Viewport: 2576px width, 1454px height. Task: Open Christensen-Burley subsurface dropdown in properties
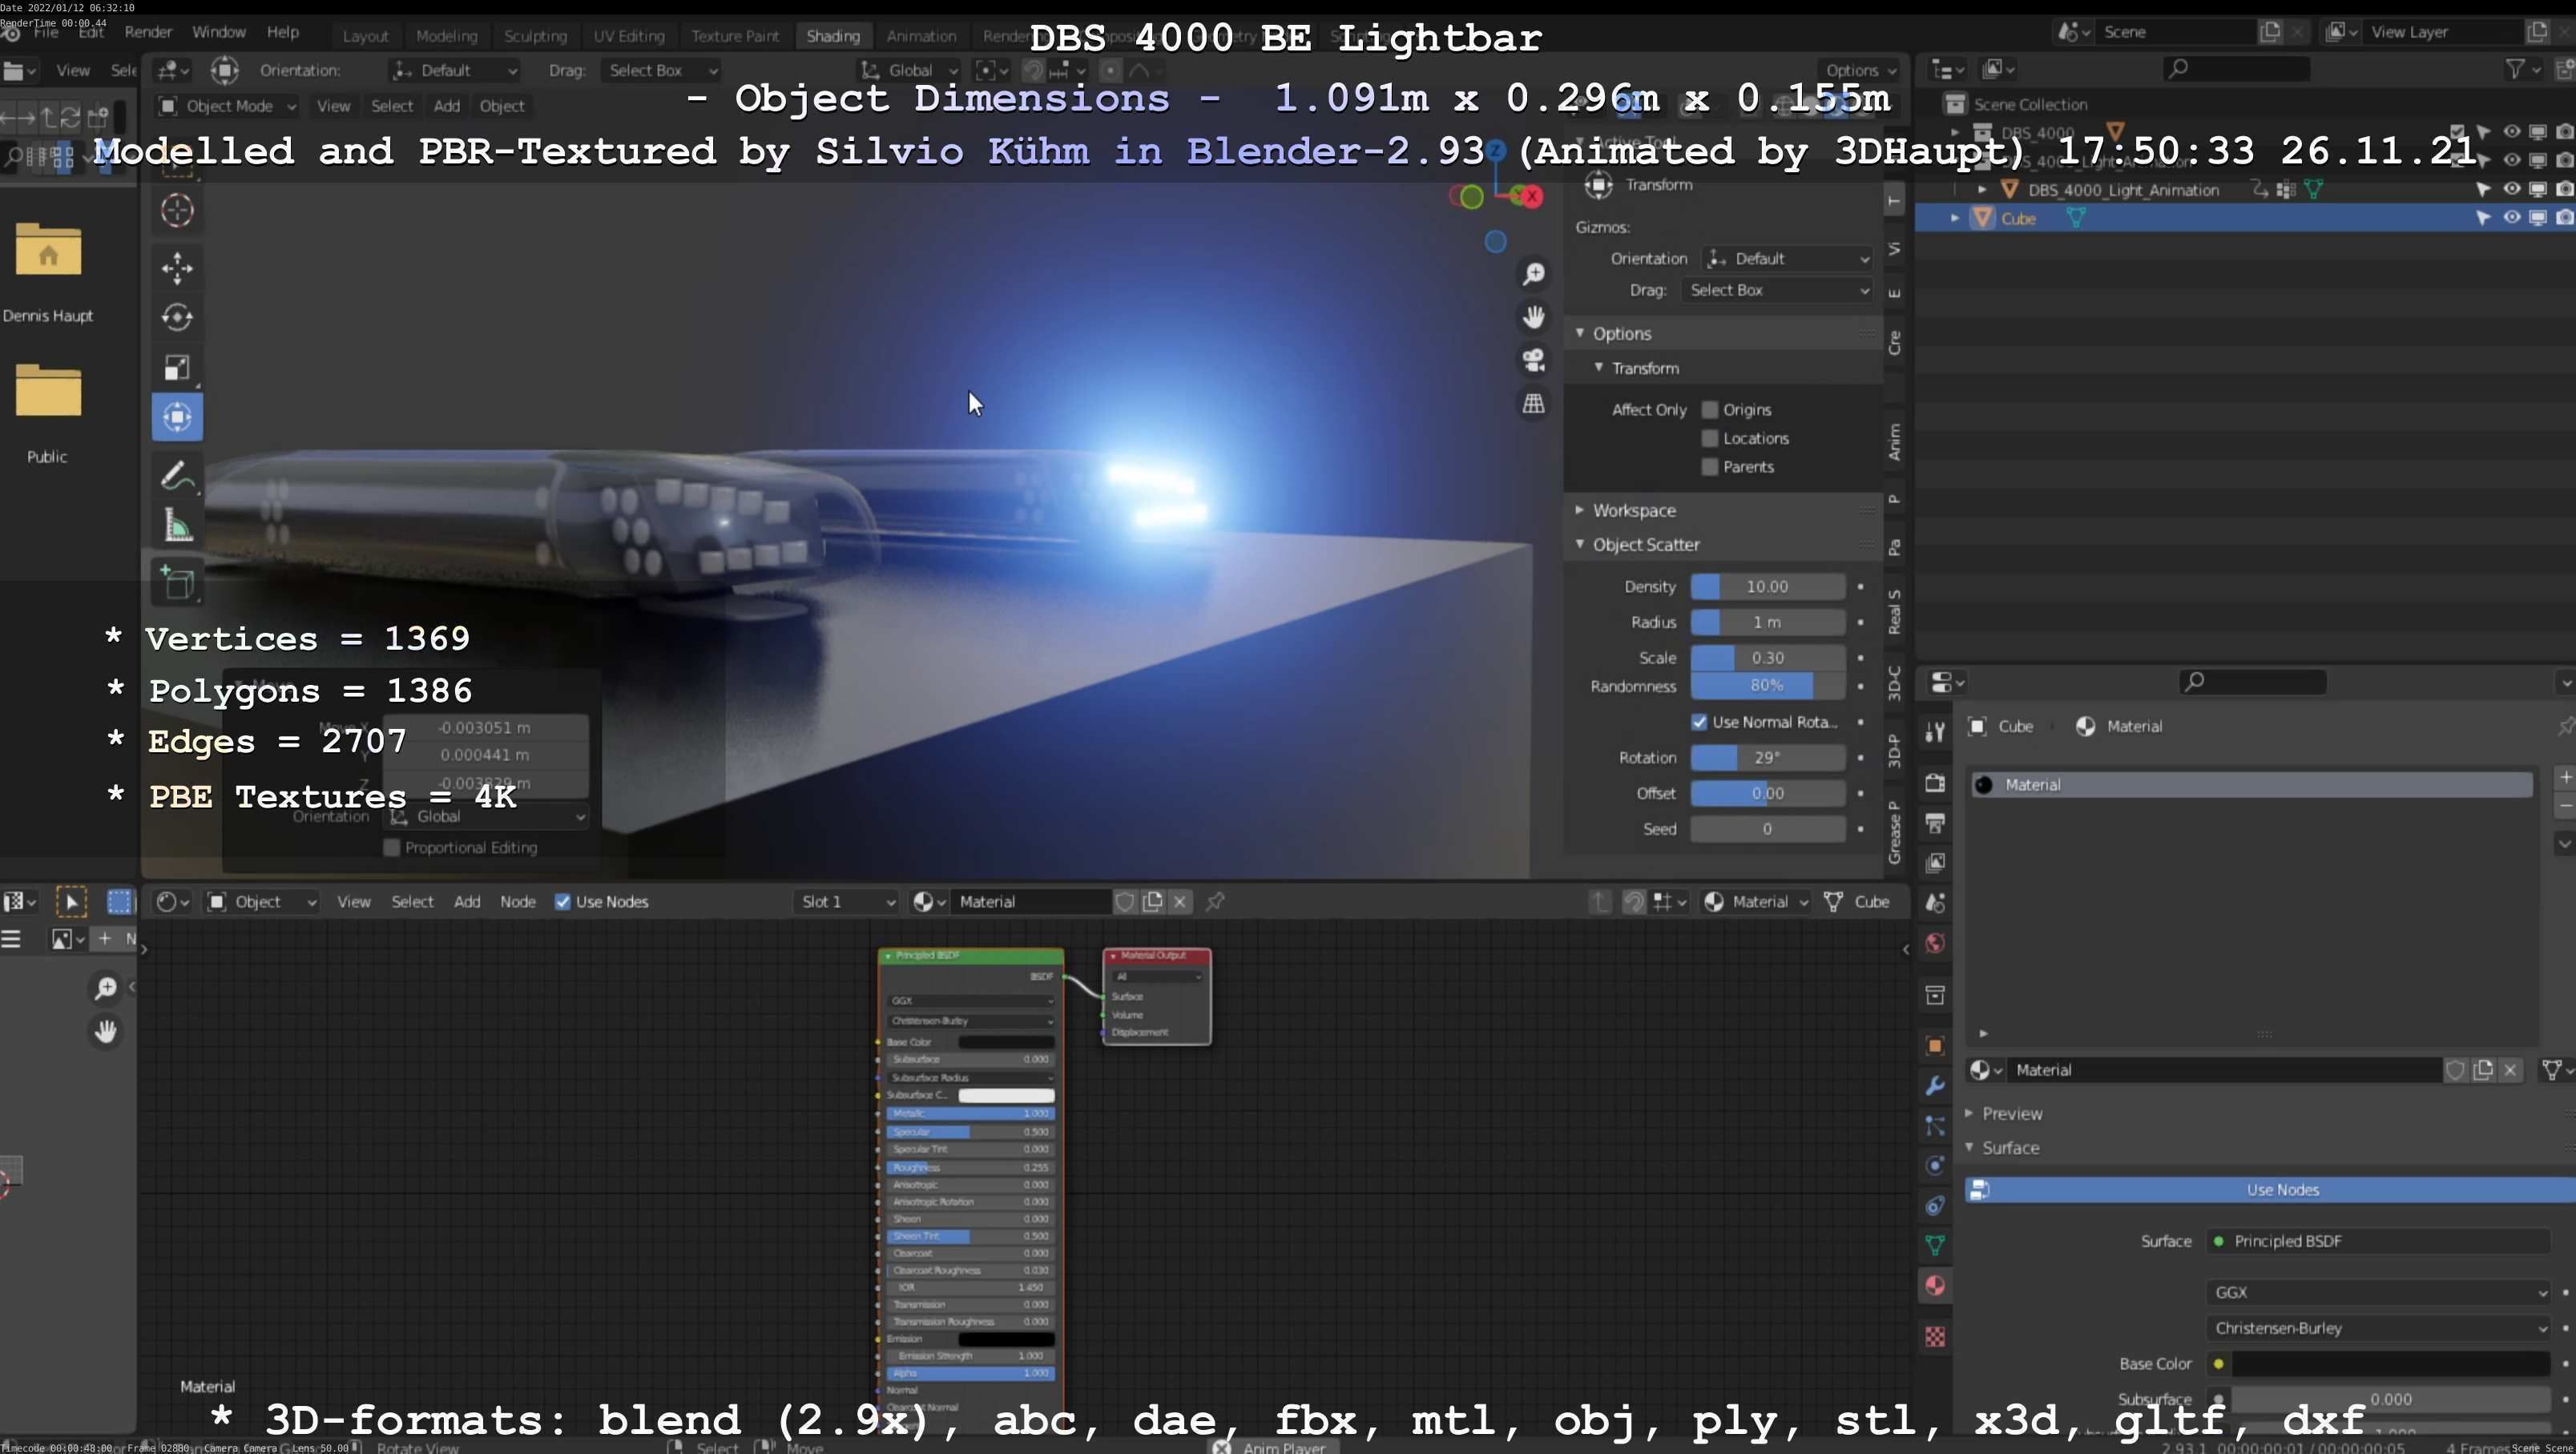(2377, 1329)
